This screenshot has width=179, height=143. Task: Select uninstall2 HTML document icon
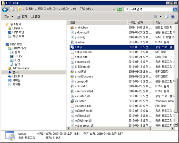(x=72, y=86)
